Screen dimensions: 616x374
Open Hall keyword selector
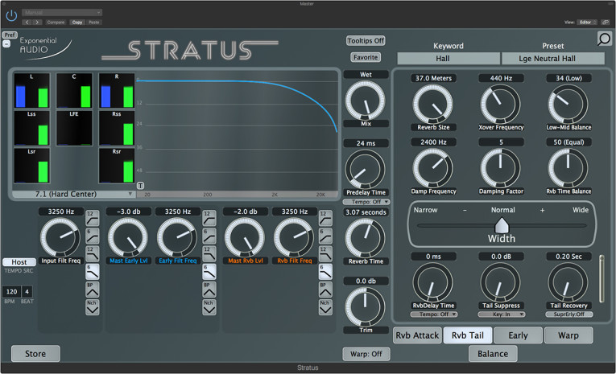point(449,59)
